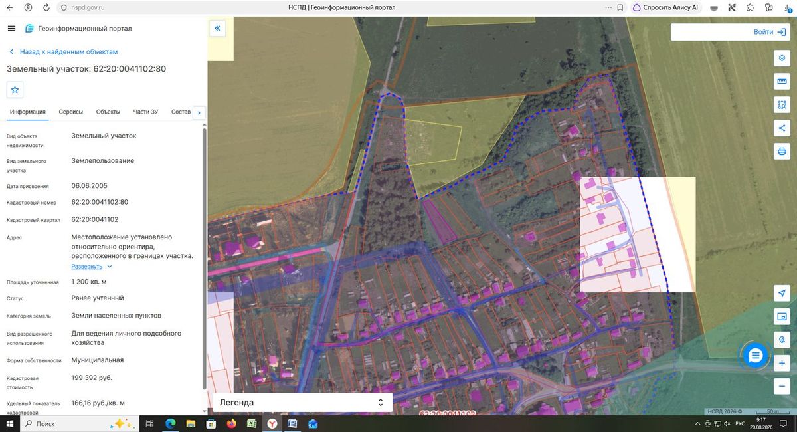Locate my position on the map
The height and width of the screenshot is (432, 797).
(x=782, y=293)
